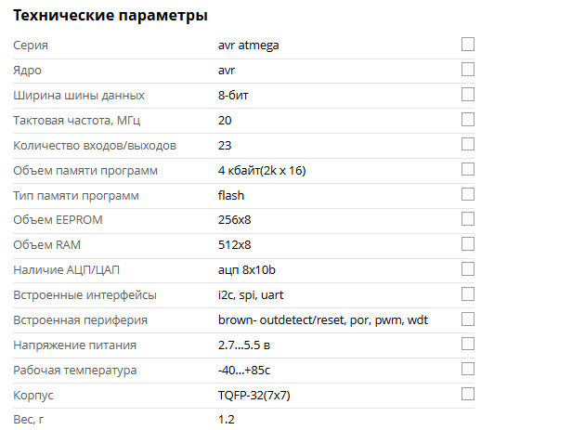Click the TQFP-32(7x7) package value

tap(254, 395)
